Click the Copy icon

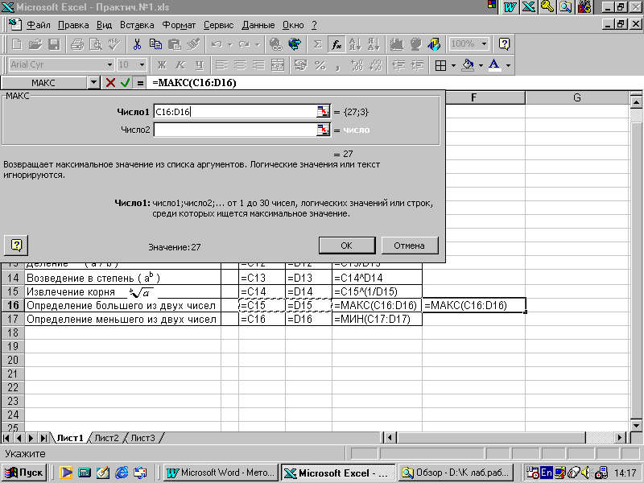pyautogui.click(x=155, y=44)
